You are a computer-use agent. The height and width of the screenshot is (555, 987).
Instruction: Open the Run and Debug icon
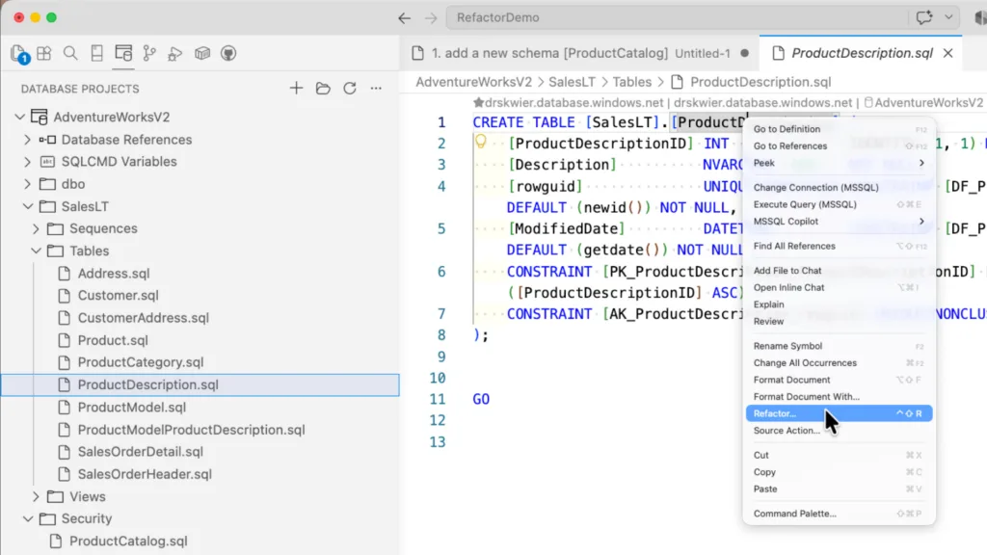(x=175, y=54)
